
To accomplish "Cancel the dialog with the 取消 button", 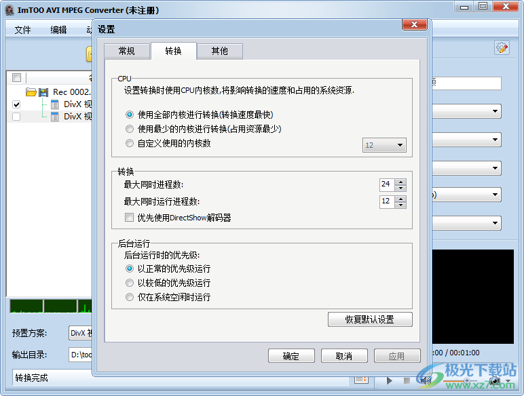I will (x=344, y=356).
